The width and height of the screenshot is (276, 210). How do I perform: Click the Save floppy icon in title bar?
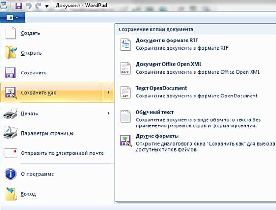pyautogui.click(x=19, y=6)
